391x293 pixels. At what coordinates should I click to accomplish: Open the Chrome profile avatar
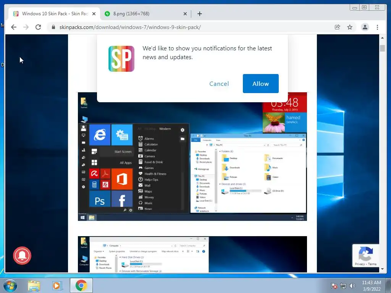click(365, 27)
